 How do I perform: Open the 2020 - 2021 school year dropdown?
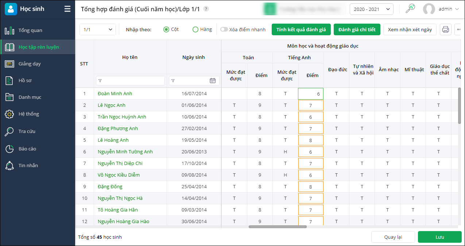(371, 9)
